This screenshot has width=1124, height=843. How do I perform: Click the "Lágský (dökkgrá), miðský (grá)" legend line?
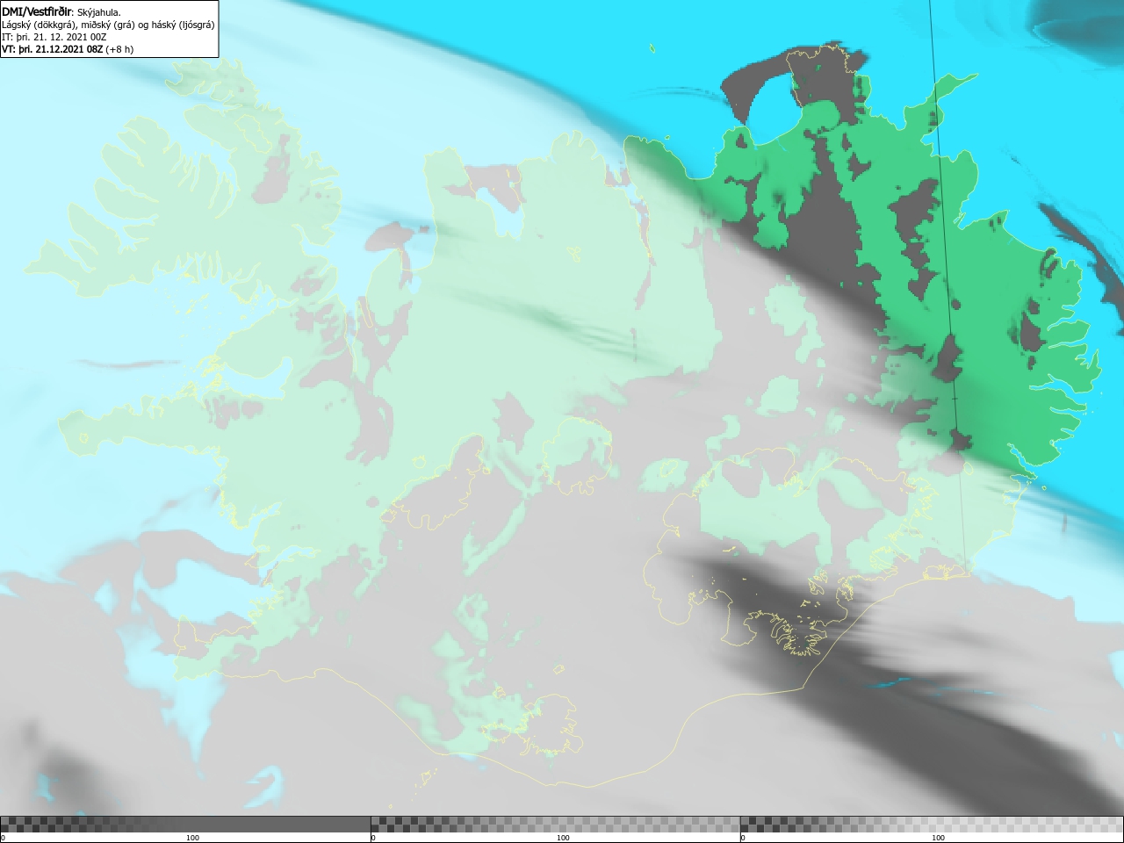pyautogui.click(x=108, y=25)
